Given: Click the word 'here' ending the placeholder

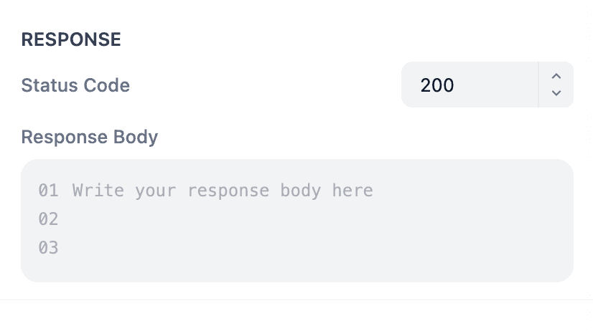Looking at the screenshot, I should click(352, 191).
